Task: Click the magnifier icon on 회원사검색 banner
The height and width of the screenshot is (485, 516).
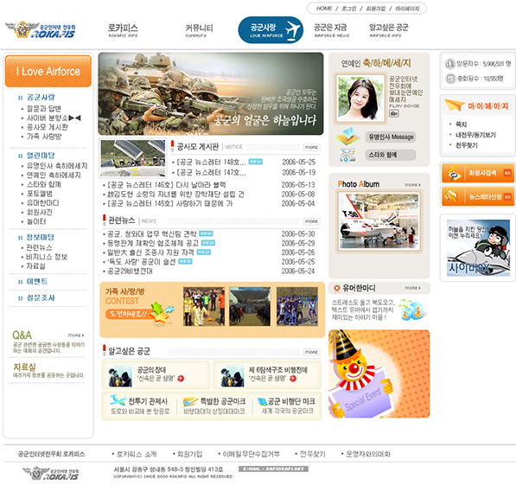Action: [453, 173]
